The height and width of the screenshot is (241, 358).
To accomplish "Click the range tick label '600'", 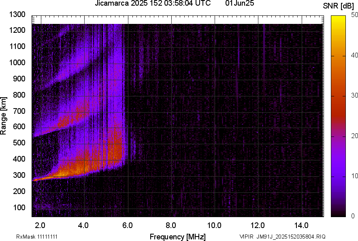I will tap(19, 126).
